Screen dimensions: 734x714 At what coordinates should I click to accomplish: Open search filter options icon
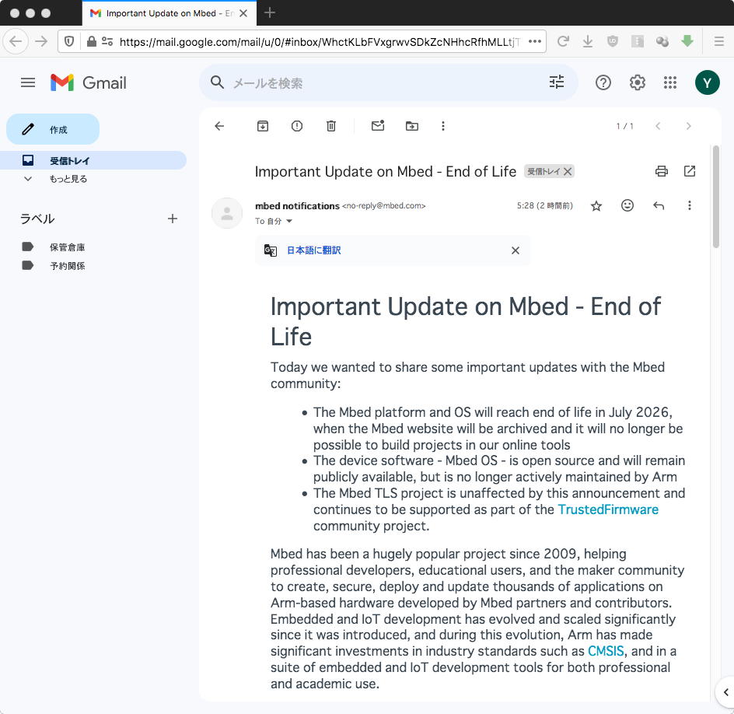[556, 82]
